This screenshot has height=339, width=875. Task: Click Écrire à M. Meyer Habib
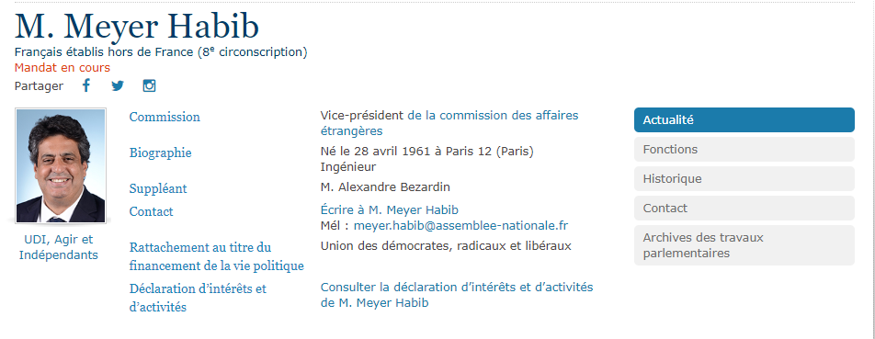[390, 210]
